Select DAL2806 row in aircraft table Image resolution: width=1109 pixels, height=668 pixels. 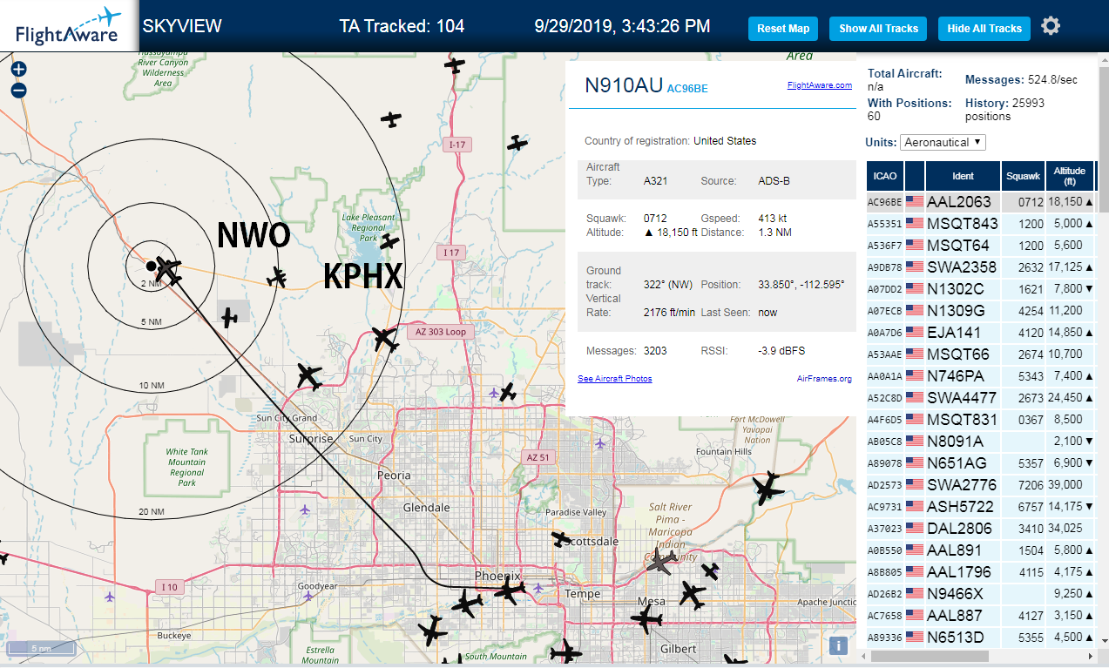[980, 528]
